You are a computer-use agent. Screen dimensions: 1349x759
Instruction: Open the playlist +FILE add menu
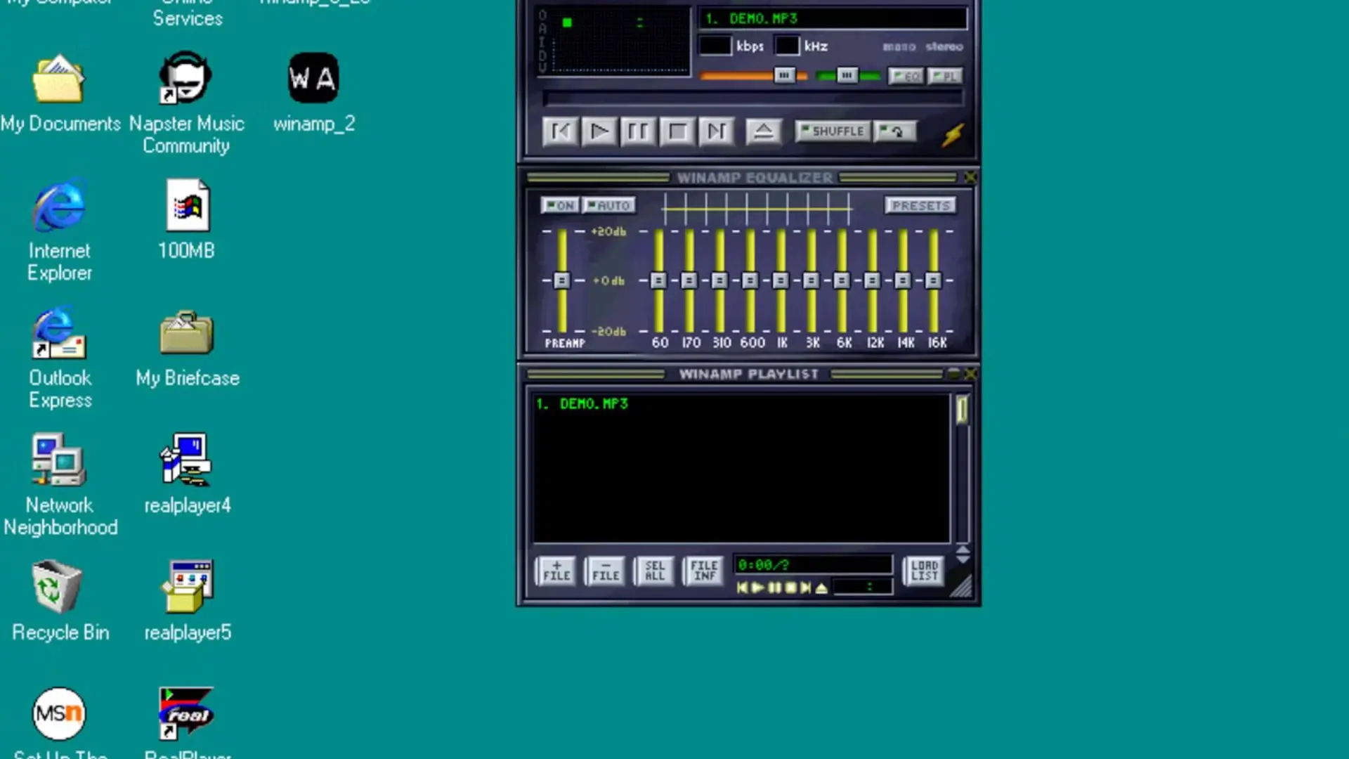tap(556, 571)
